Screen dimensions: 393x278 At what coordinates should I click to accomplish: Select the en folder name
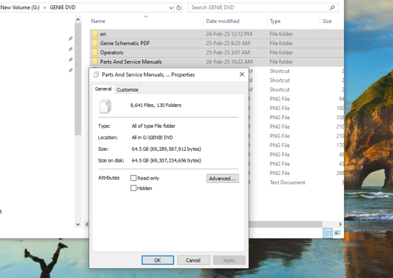[x=103, y=34]
